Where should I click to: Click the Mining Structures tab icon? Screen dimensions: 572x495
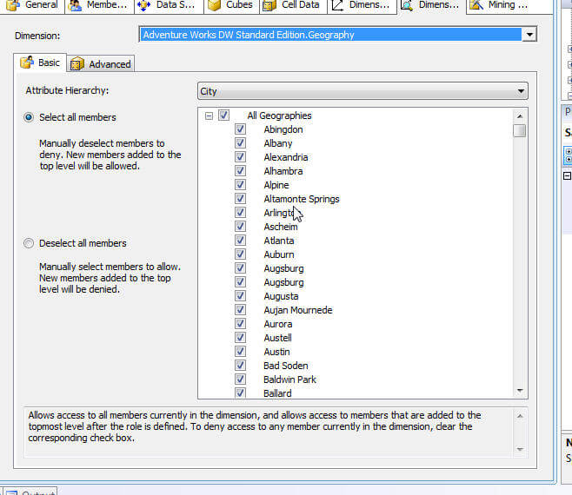[x=476, y=5]
